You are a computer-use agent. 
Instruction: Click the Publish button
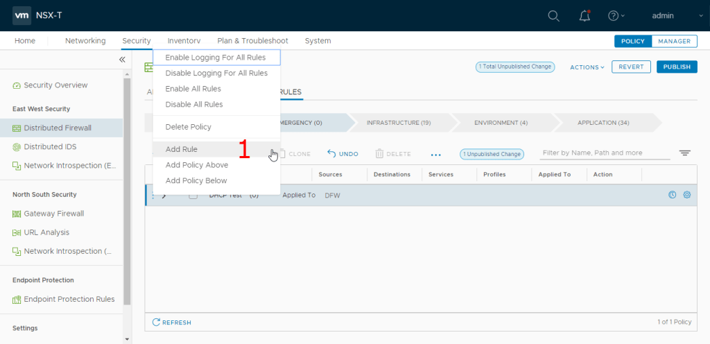coord(677,67)
